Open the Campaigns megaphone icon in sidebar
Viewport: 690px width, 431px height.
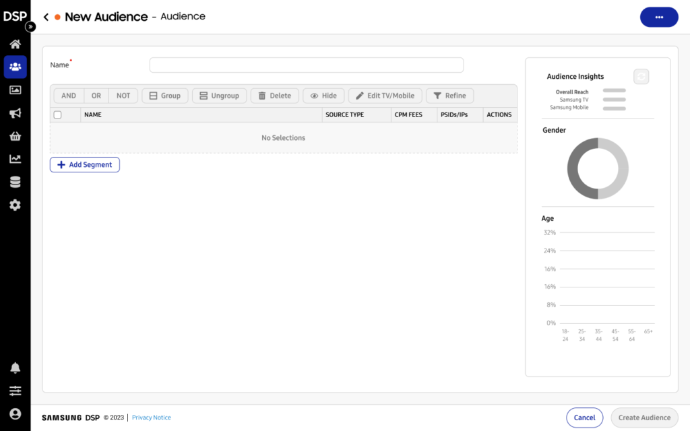tap(15, 113)
